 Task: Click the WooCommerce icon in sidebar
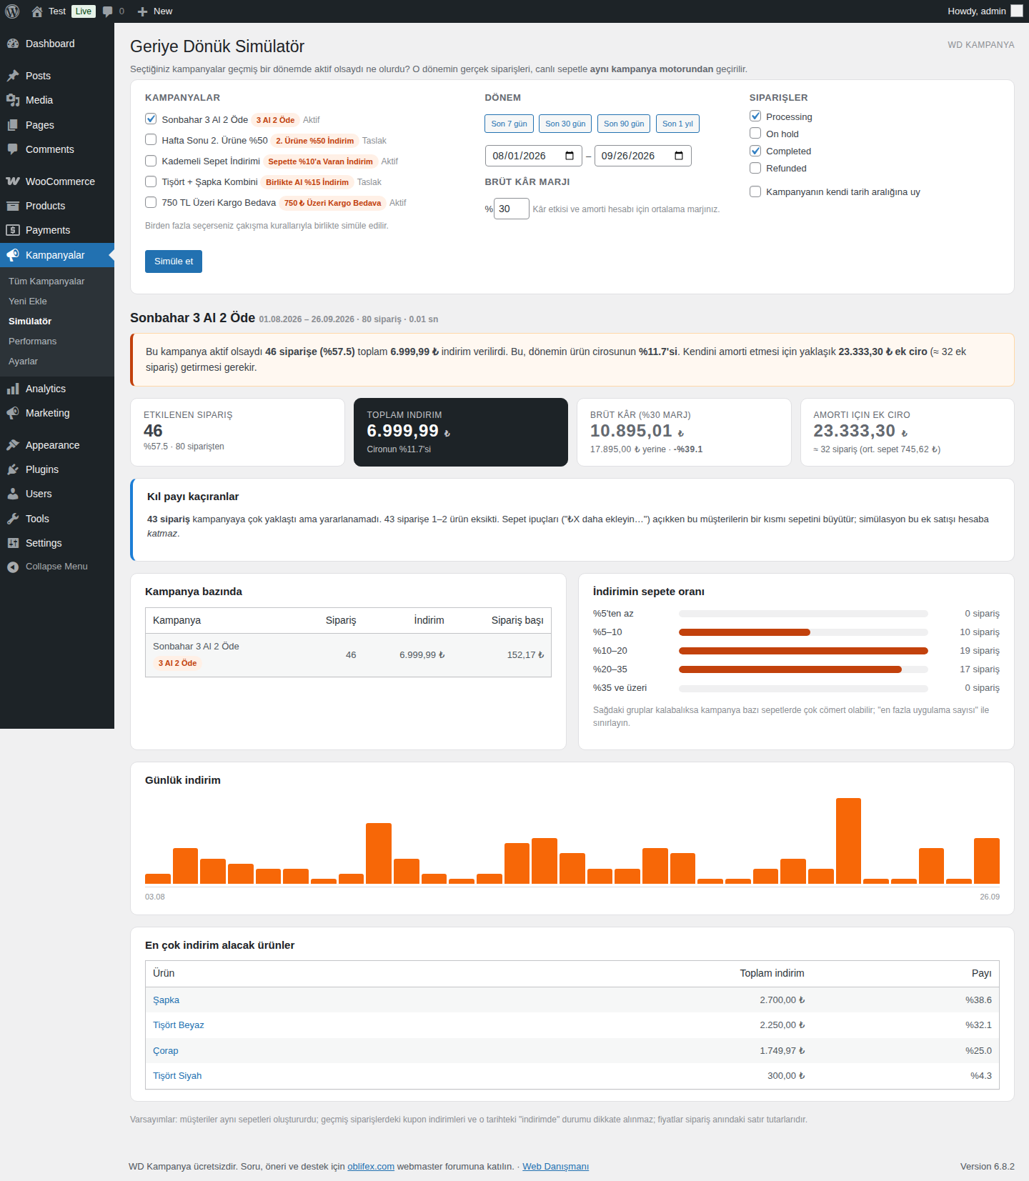[13, 181]
